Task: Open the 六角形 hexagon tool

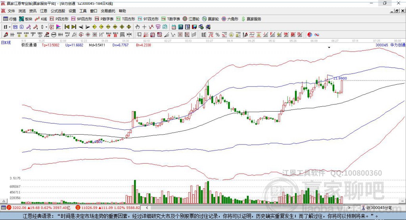Action: pos(230,19)
